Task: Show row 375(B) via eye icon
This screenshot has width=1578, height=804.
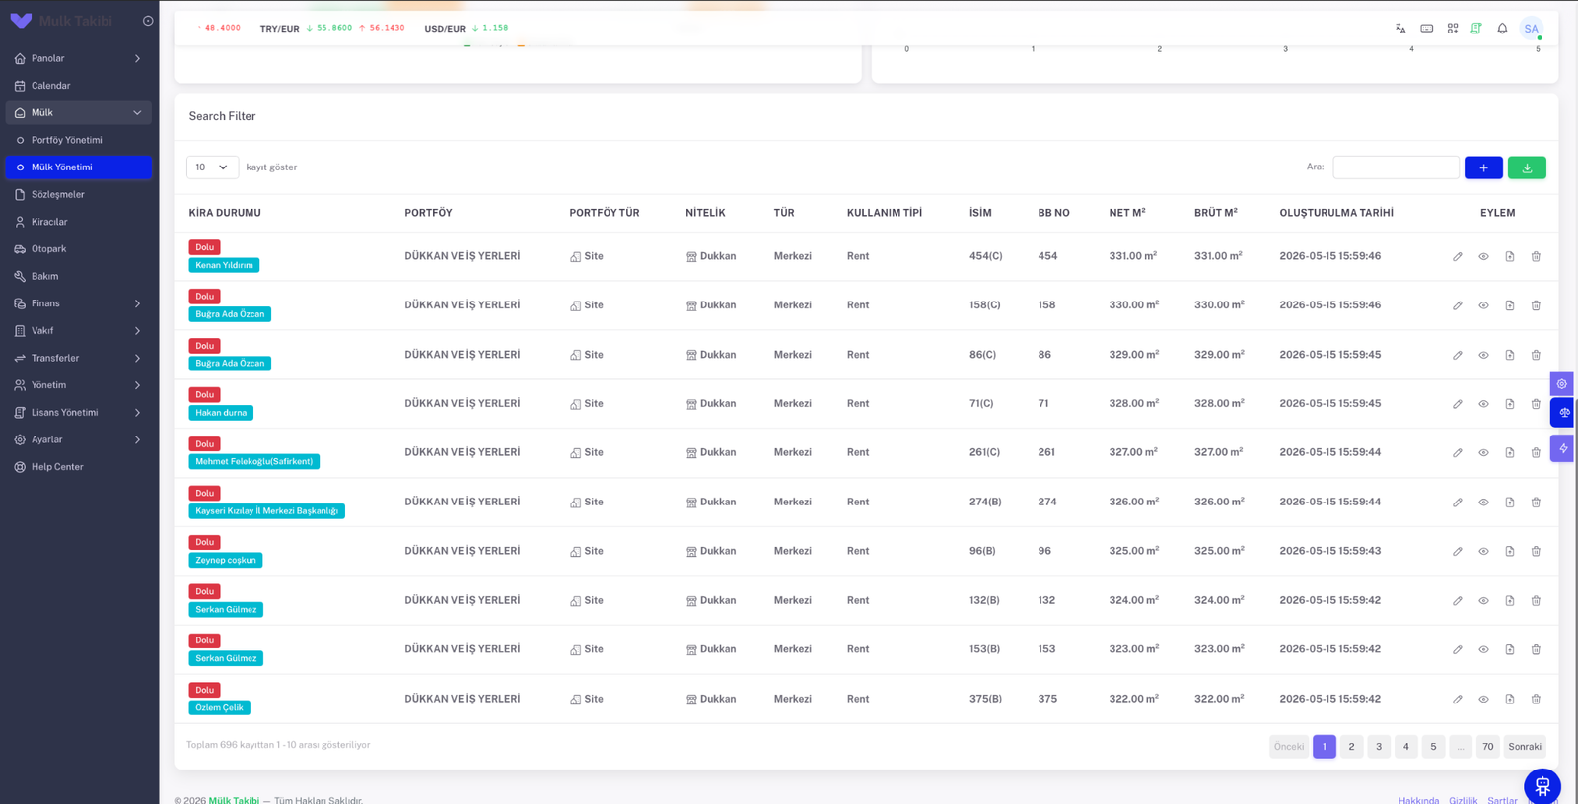Action: 1483,700
